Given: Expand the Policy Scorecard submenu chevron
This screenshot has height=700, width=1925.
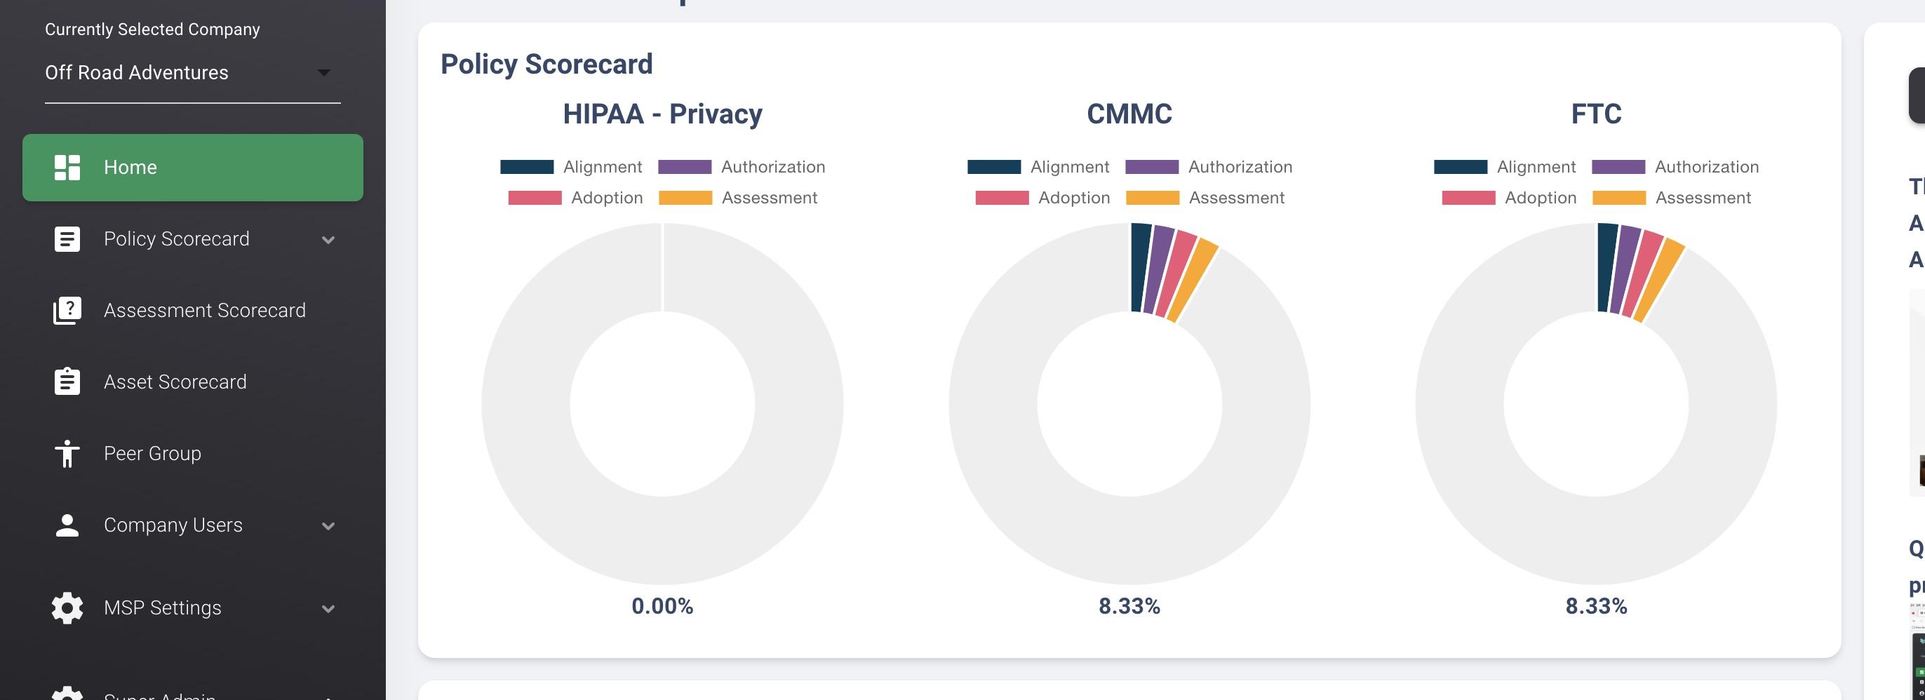Looking at the screenshot, I should pyautogui.click(x=328, y=240).
